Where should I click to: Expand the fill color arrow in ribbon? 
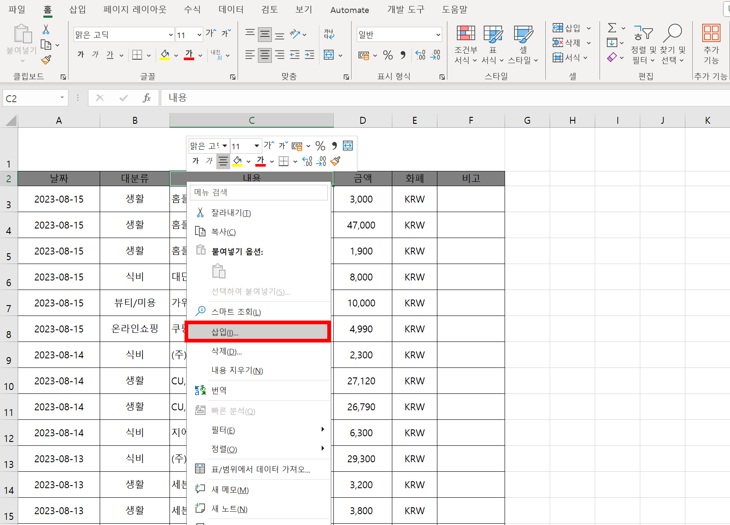(x=176, y=55)
